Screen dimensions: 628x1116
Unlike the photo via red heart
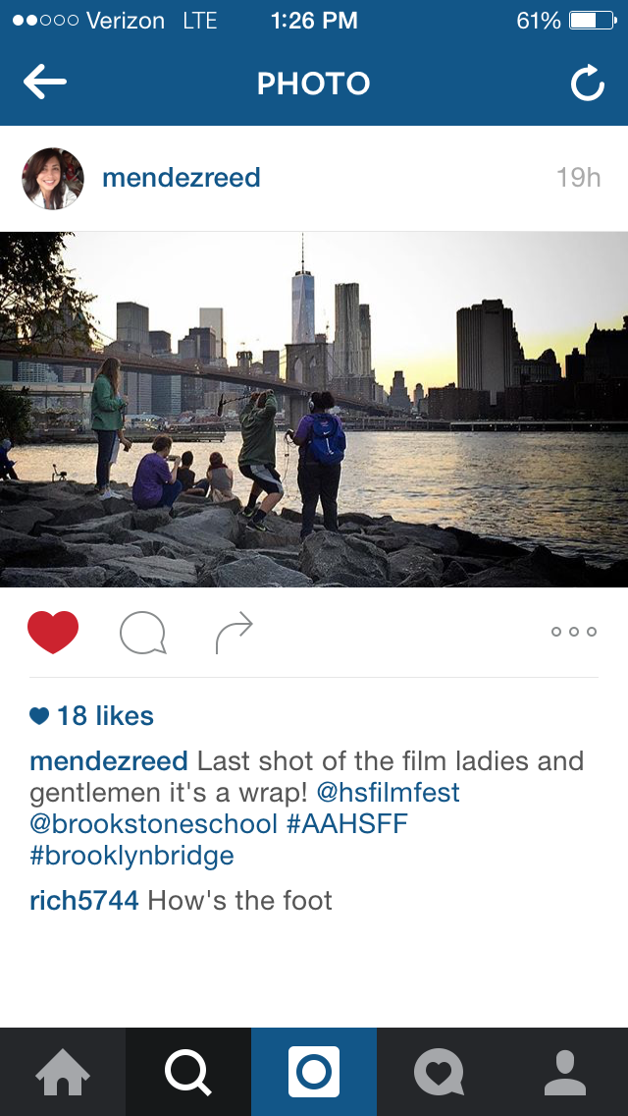click(53, 632)
